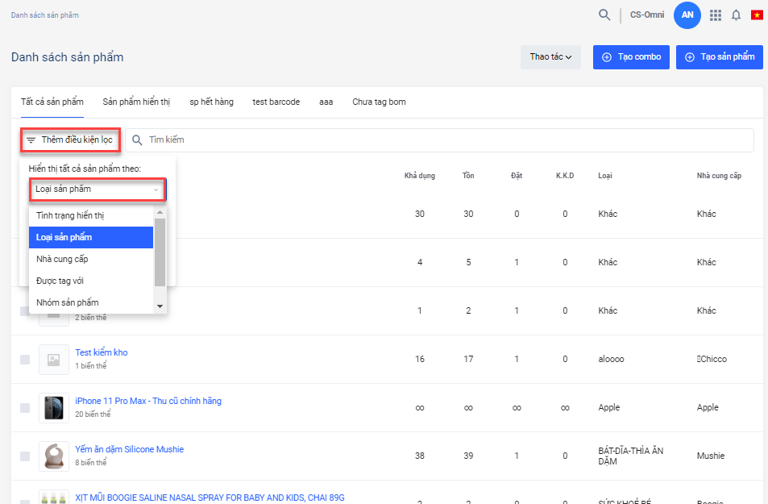The image size is (768, 504).
Task: Switch to the Sản phẩm hiển thị tab
Action: click(136, 102)
